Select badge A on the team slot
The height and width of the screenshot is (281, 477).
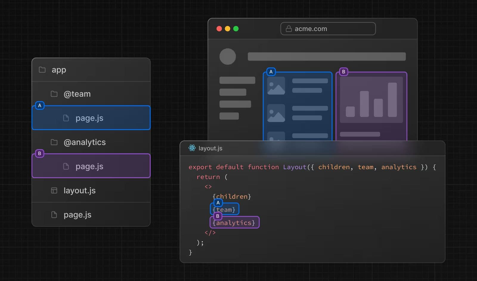coord(218,203)
